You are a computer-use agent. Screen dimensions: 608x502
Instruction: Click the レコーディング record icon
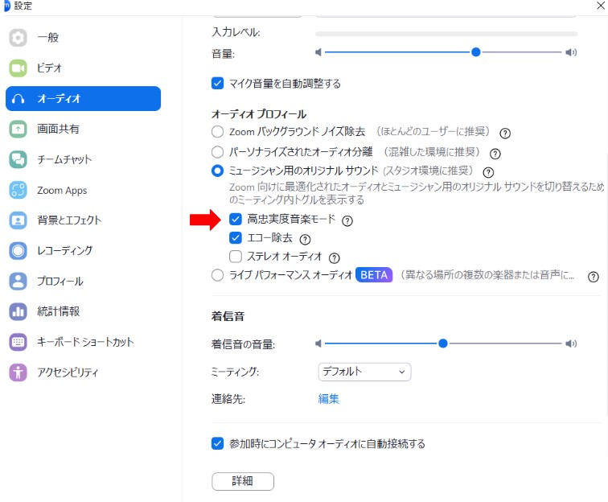pos(18,251)
